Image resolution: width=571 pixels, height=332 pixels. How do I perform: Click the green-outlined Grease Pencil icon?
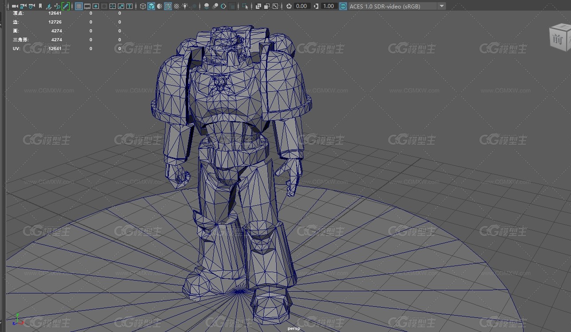65,6
